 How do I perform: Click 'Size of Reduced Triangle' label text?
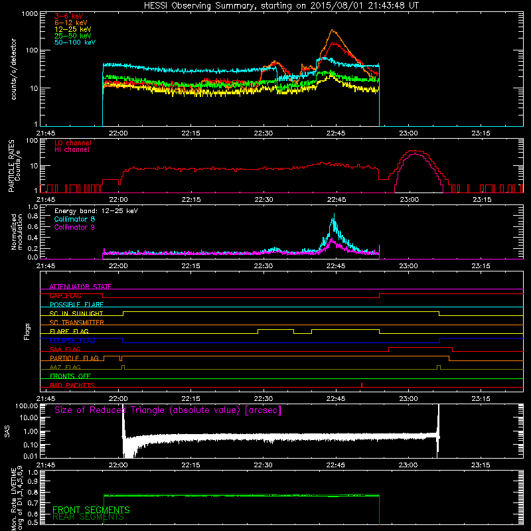pos(168,410)
